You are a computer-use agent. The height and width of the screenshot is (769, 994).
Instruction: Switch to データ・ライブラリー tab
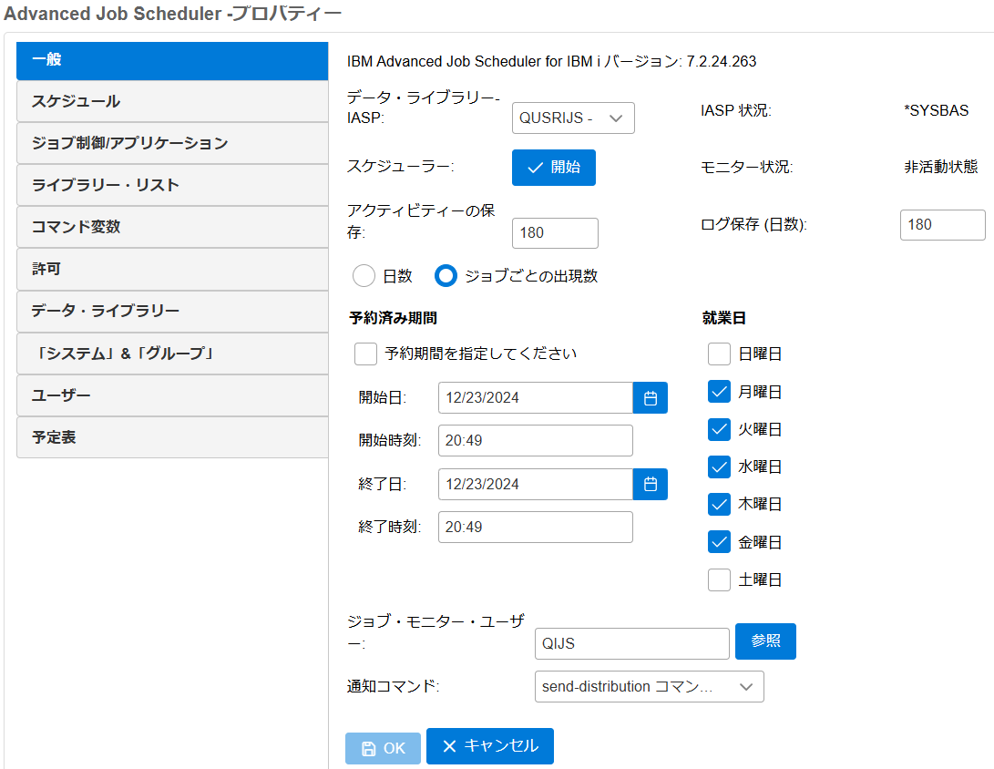pos(172,312)
